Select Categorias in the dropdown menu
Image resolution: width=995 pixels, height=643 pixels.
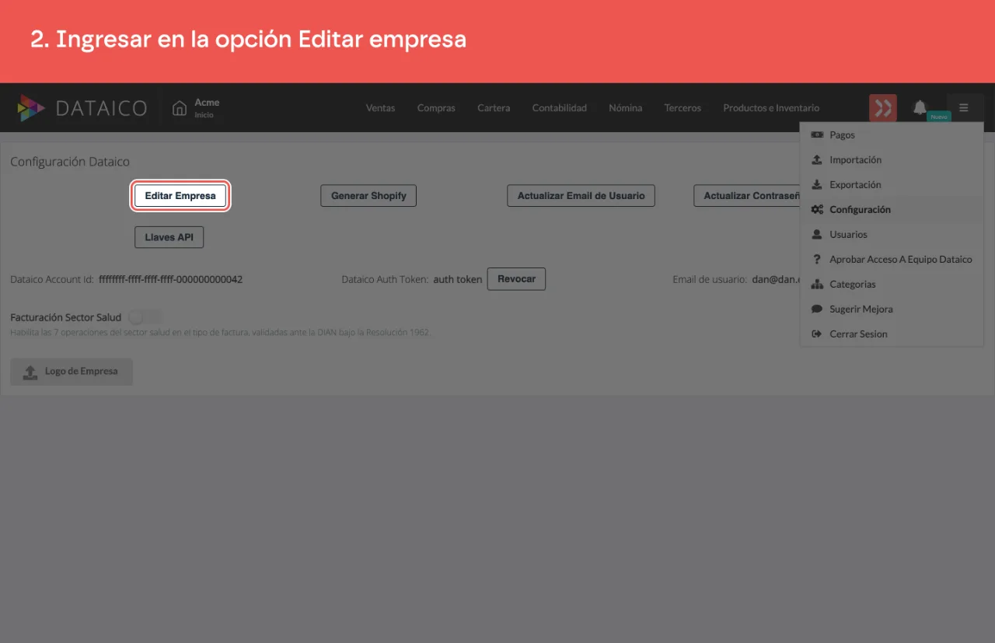[892, 284]
